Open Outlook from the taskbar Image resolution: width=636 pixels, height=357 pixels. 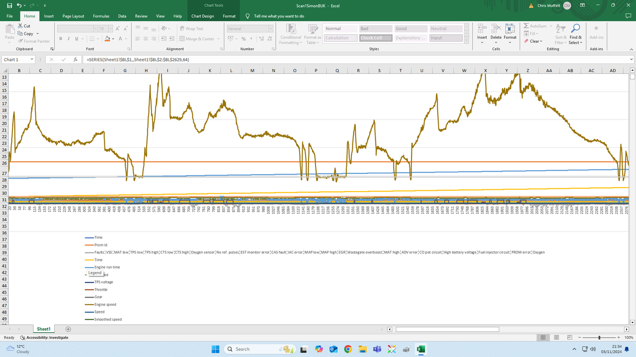point(333,349)
